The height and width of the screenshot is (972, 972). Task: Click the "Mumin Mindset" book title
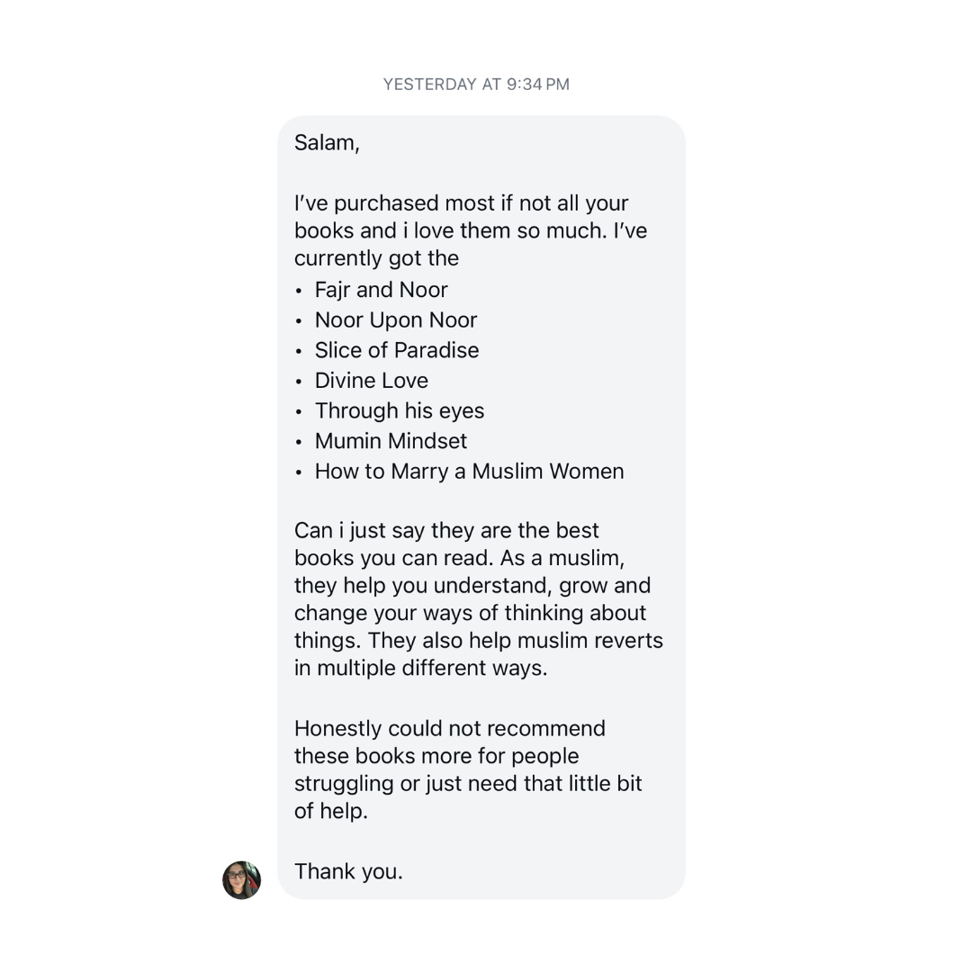[391, 441]
